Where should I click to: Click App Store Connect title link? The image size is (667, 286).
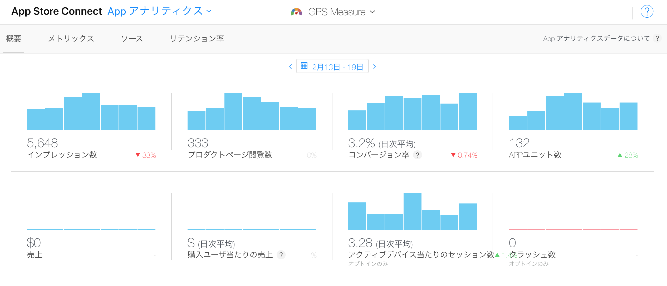point(57,11)
